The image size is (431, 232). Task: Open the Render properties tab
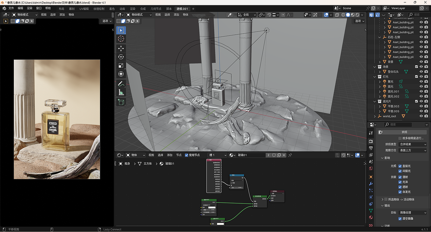point(371,141)
